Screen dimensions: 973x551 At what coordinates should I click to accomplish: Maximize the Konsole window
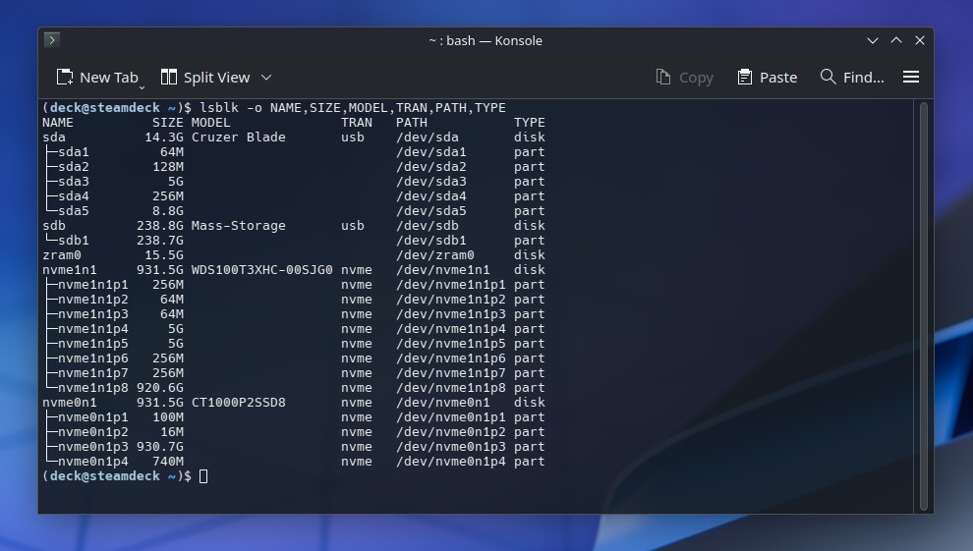[896, 40]
